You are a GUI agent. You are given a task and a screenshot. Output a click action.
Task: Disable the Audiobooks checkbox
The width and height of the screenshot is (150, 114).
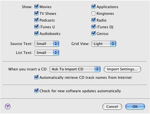click(x=36, y=34)
